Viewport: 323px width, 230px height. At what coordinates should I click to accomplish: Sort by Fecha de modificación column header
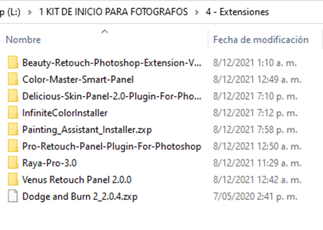[261, 40]
